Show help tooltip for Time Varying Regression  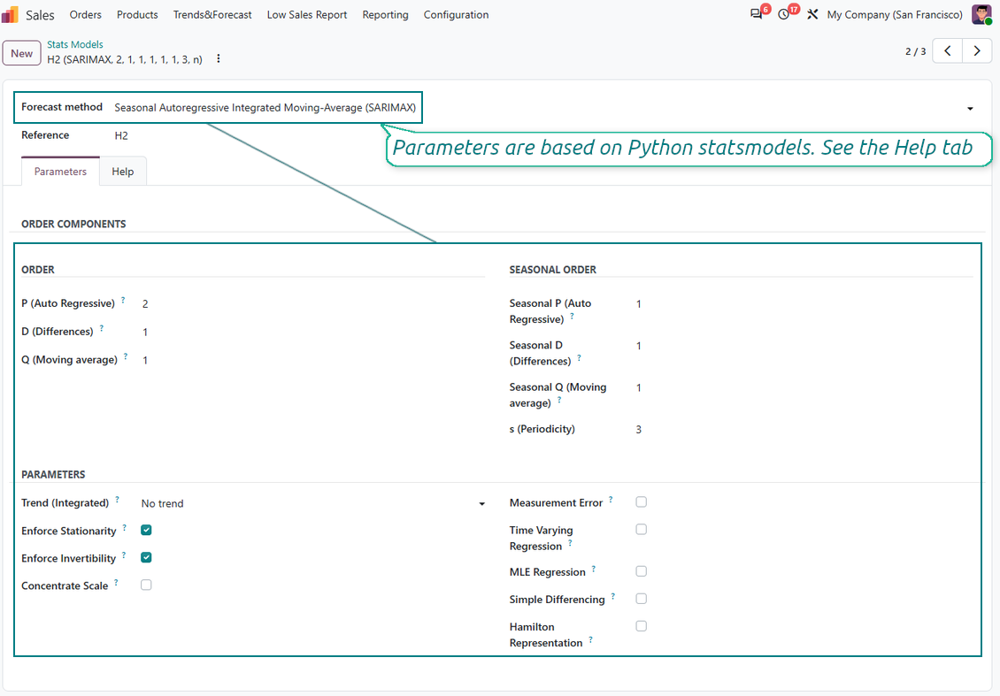(x=570, y=542)
